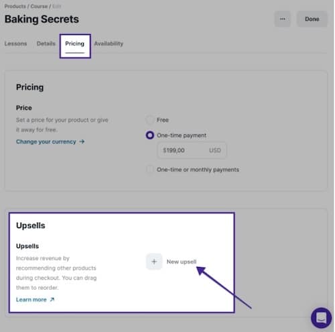The width and height of the screenshot is (335, 332).
Task: Choose One-time or monthly payments option
Action: click(149, 169)
